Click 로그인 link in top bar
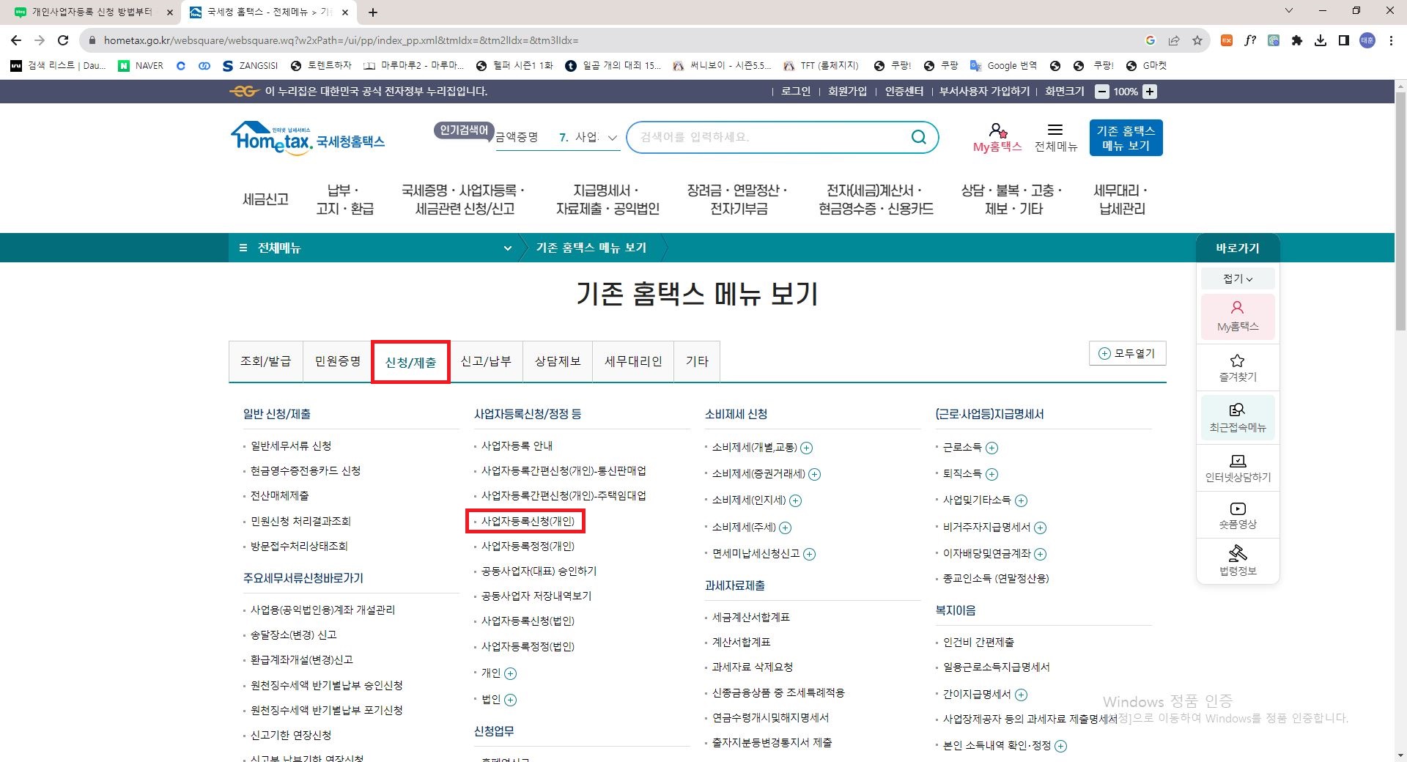 pos(796,92)
